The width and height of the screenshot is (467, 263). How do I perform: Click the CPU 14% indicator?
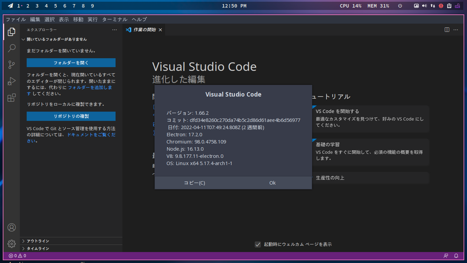coord(350,6)
